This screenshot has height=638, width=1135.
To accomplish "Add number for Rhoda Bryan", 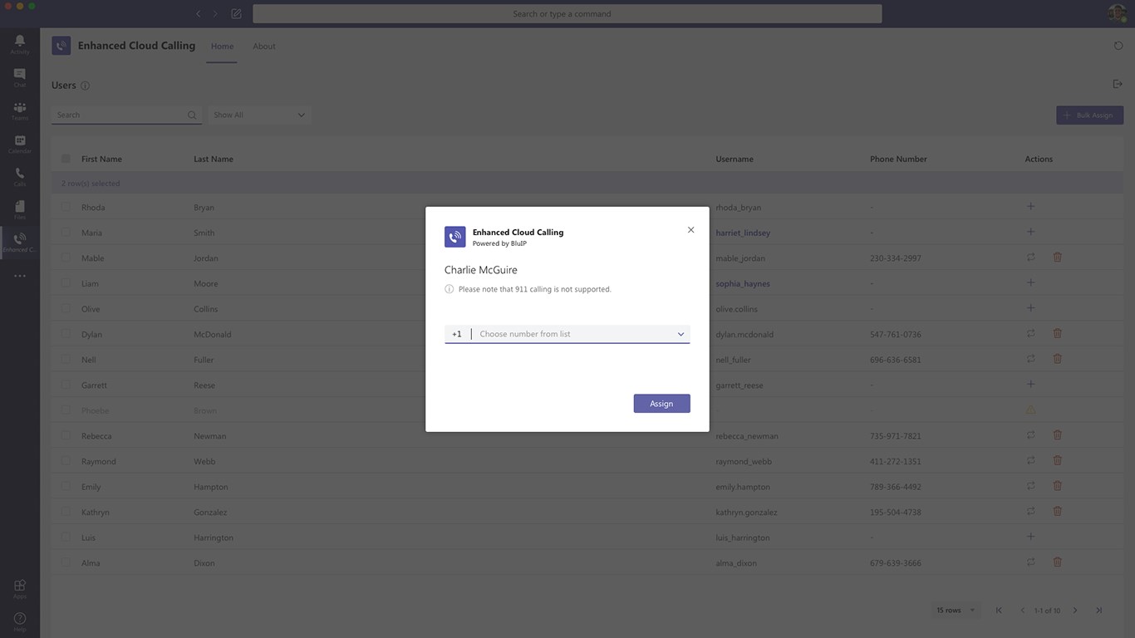I will [x=1030, y=206].
